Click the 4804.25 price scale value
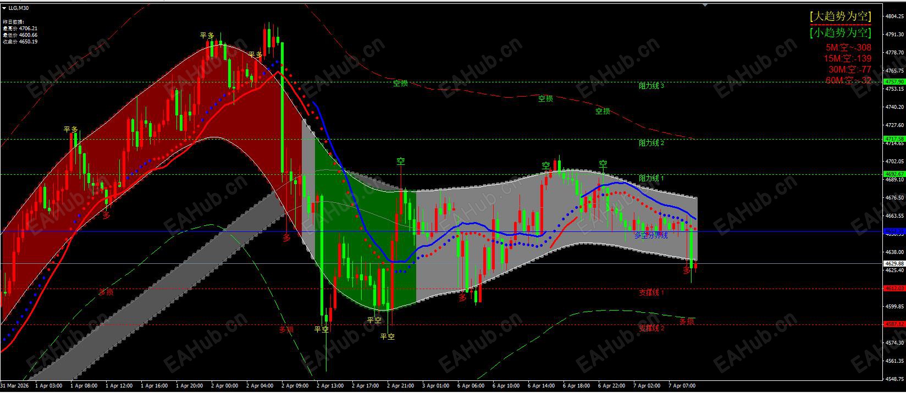This screenshot has height=393, width=906. pyautogui.click(x=895, y=16)
